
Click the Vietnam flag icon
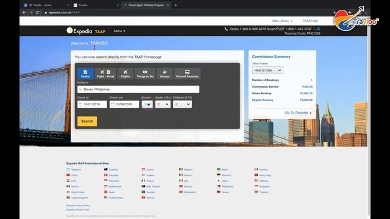[144, 198]
